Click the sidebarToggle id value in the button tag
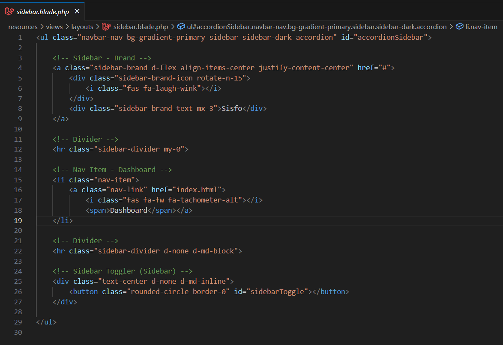Image resolution: width=503 pixels, height=345 pixels. 279,291
